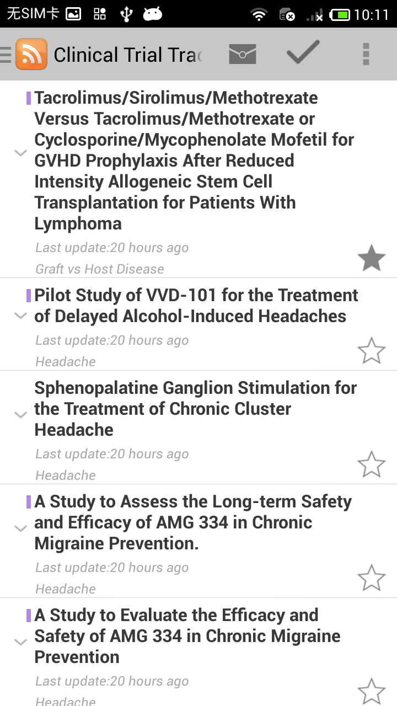
Task: Expand the Pilot Study of VVD-101 entry
Action: (x=20, y=316)
